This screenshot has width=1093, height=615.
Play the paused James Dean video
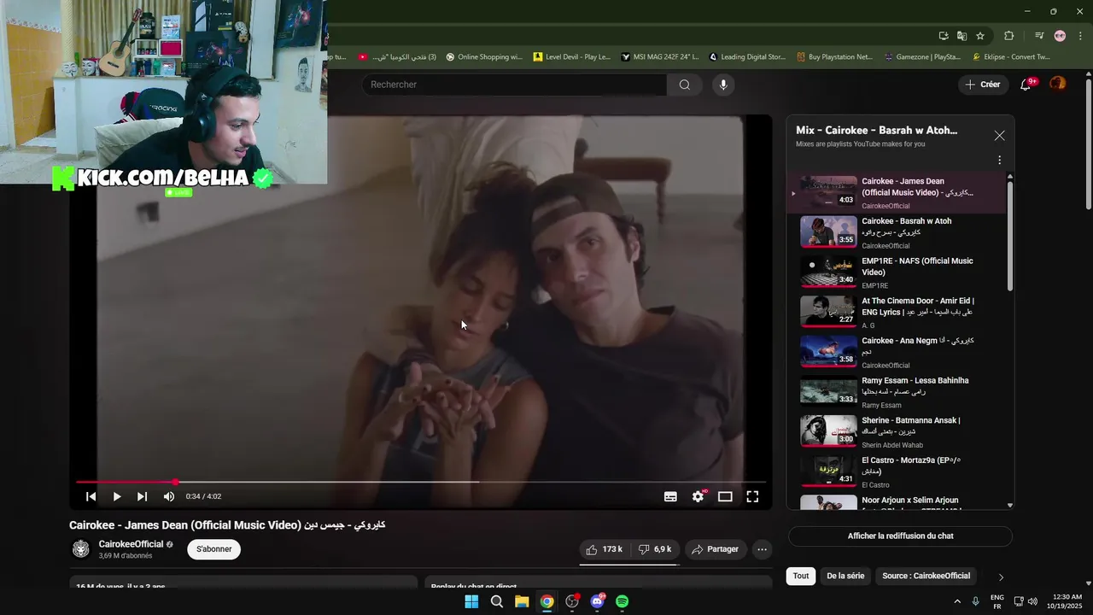click(117, 496)
